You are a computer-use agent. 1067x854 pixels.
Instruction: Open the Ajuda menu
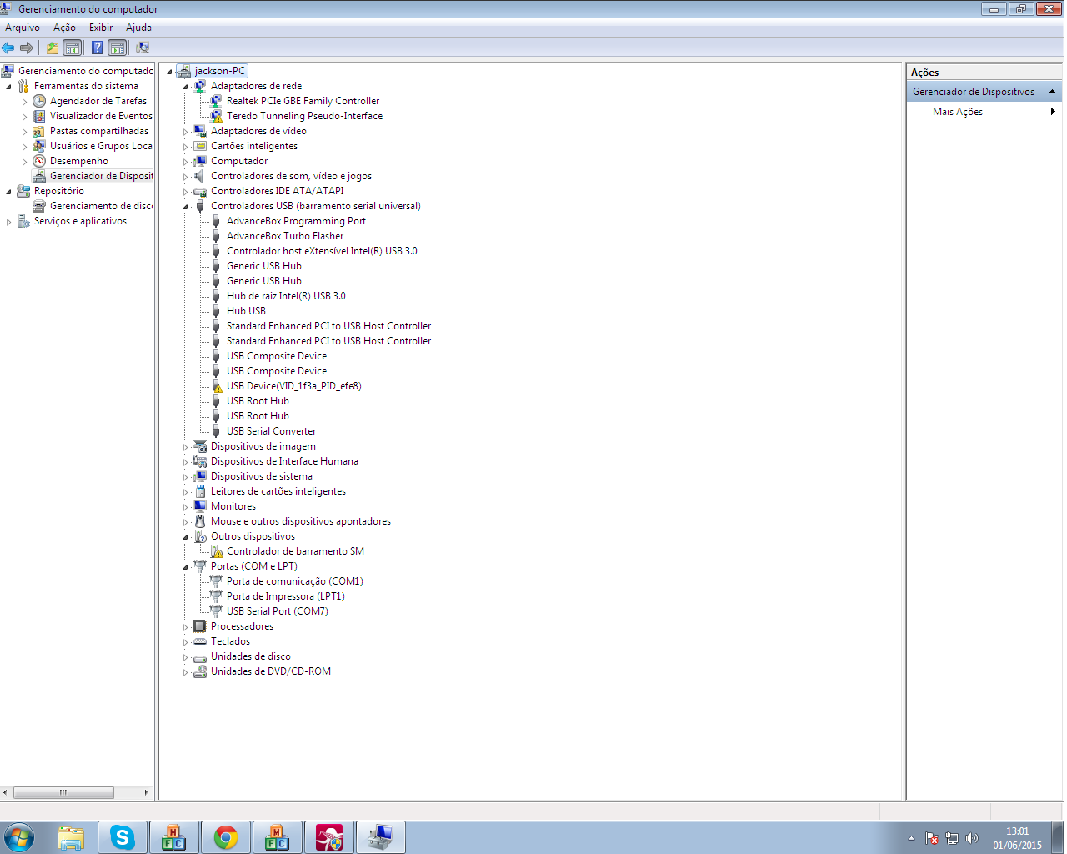coord(138,28)
